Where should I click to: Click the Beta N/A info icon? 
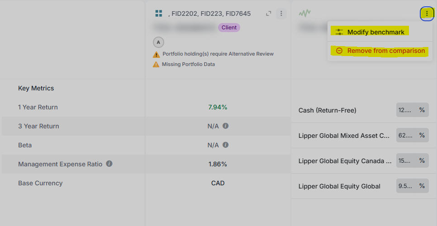226,145
